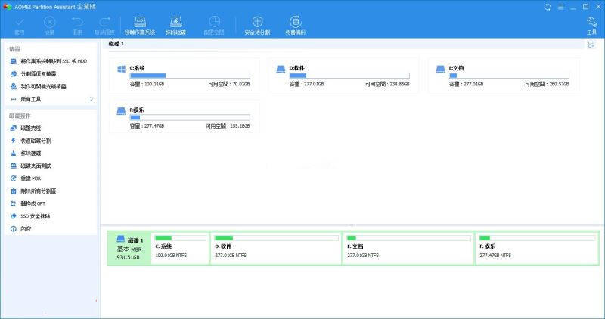
Task: Click the 磁碟 1 heading above partition cards
Action: pos(116,44)
